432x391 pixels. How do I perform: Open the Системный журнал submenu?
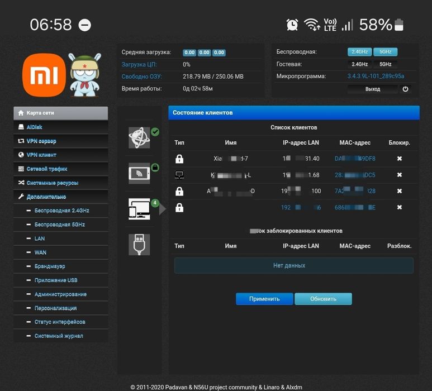point(60,336)
